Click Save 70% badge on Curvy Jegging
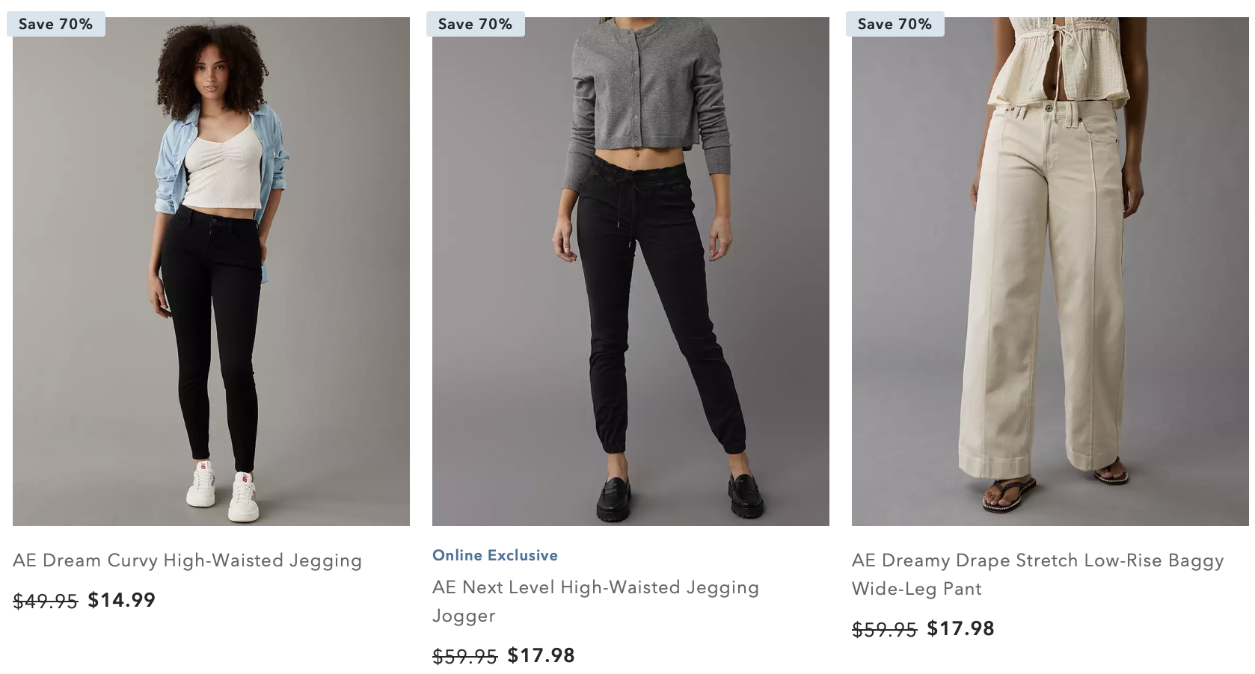The width and height of the screenshot is (1255, 674). pos(56,24)
